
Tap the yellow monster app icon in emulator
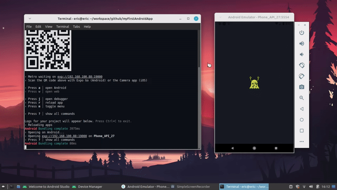tap(254, 83)
